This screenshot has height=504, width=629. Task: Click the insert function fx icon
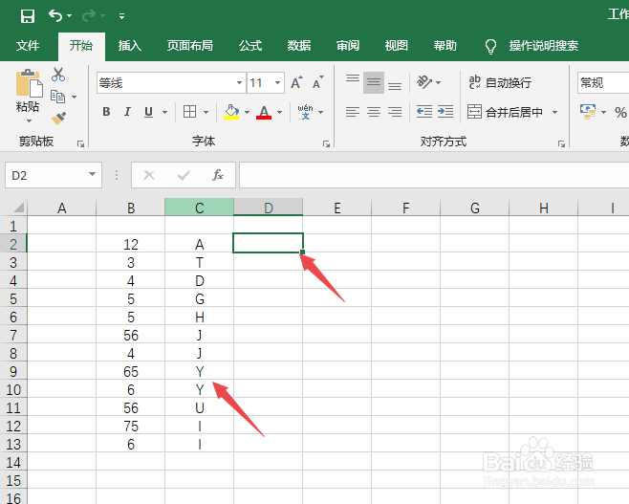click(x=218, y=175)
